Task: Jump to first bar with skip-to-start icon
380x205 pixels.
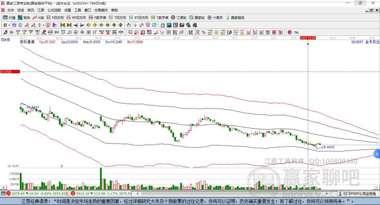Action: (x=62, y=25)
